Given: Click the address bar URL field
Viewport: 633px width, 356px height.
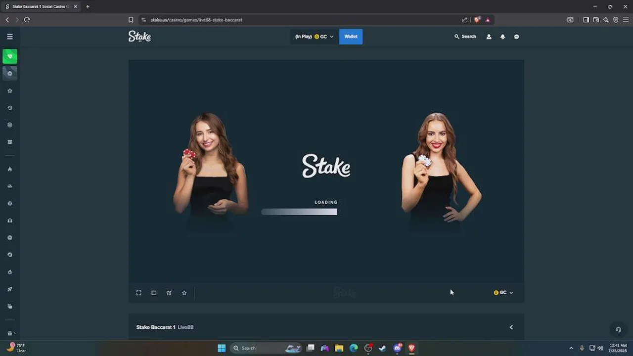Looking at the screenshot, I should point(302,20).
